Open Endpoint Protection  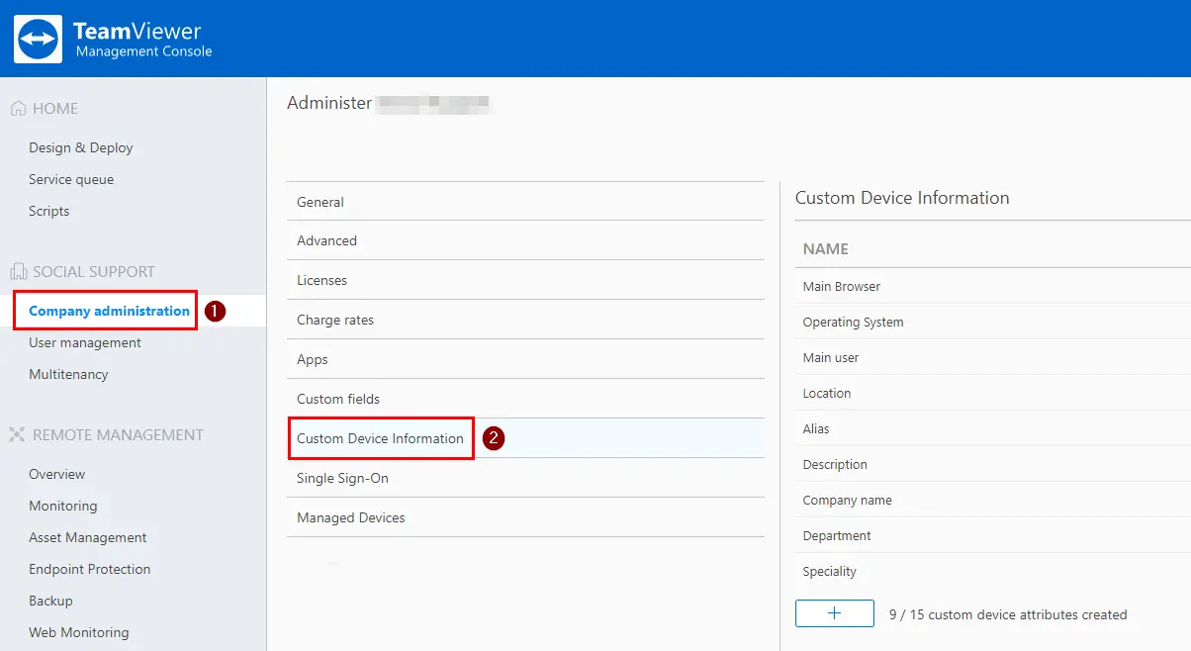coord(90,569)
